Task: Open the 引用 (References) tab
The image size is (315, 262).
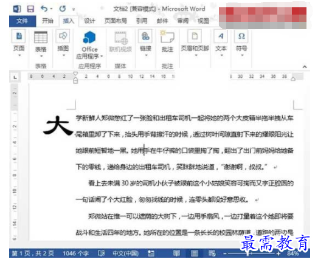Action: pos(142,21)
